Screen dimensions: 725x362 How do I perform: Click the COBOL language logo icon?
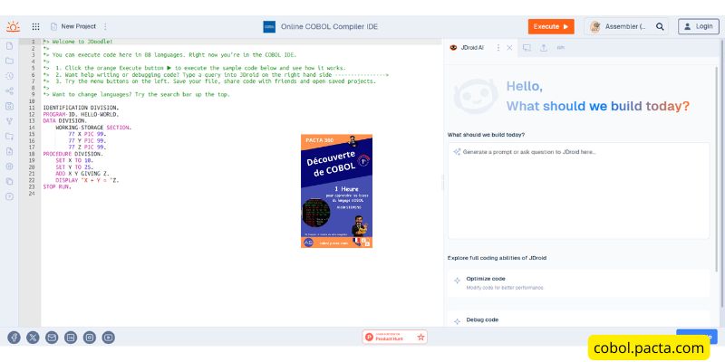(269, 27)
